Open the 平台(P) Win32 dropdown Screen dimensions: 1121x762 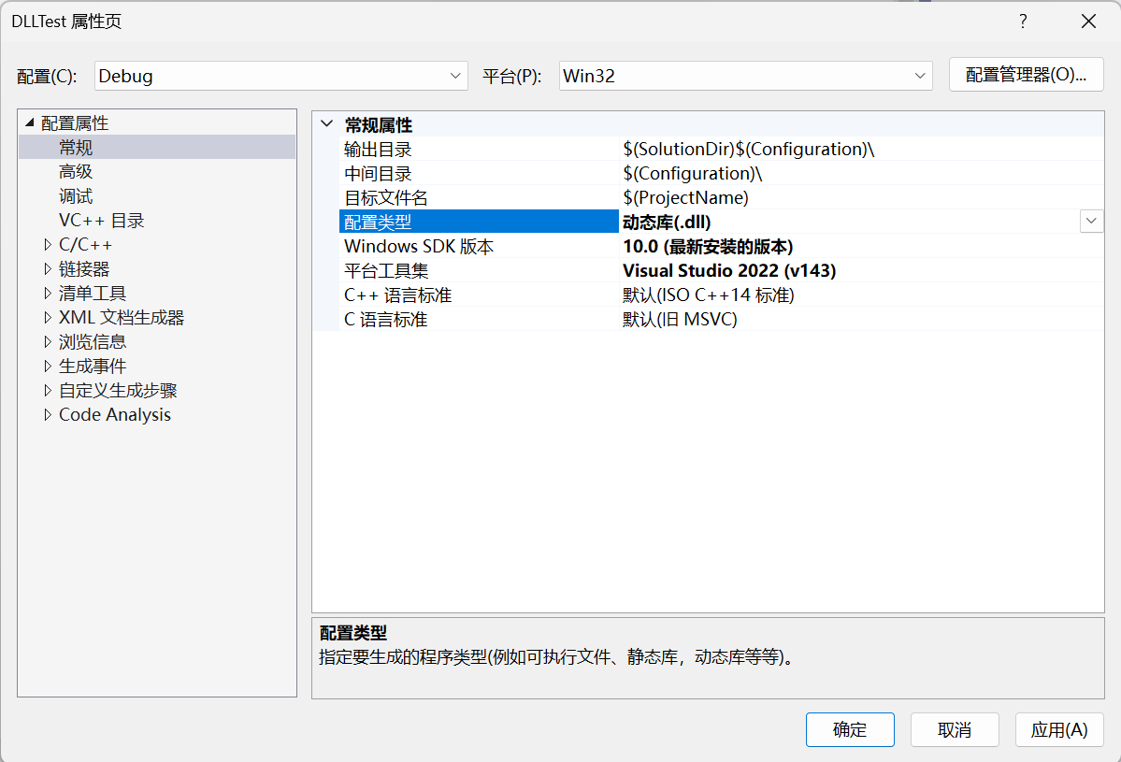coord(746,76)
